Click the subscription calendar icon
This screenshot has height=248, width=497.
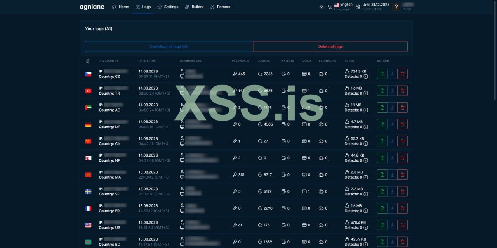pos(358,7)
